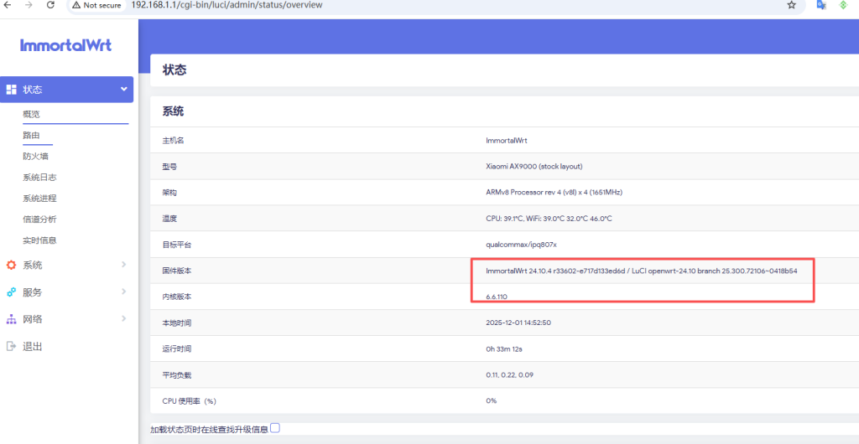
Task: Go to 系统日志 system log
Action: pyautogui.click(x=39, y=178)
